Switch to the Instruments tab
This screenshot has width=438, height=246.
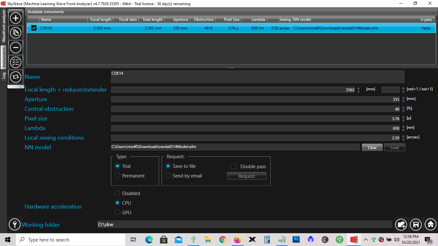pyautogui.click(x=4, y=58)
